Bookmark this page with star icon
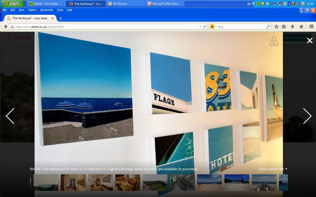The height and width of the screenshot is (197, 316). tap(276, 27)
